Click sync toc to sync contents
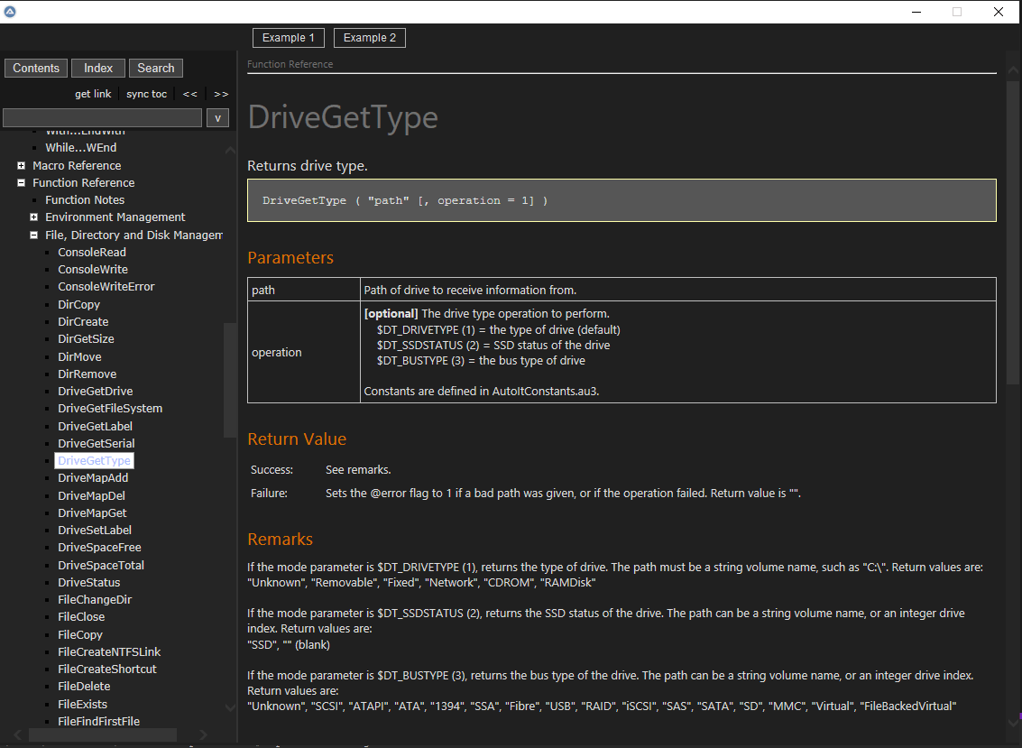 (x=146, y=94)
